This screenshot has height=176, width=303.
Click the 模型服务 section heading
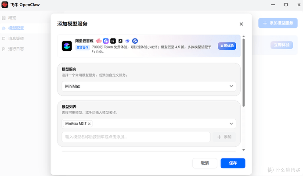69,69
